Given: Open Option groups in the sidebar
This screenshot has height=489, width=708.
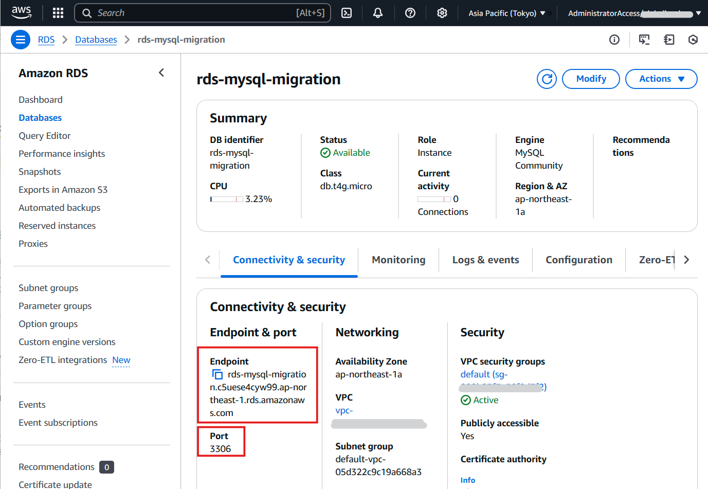Looking at the screenshot, I should 48,324.
